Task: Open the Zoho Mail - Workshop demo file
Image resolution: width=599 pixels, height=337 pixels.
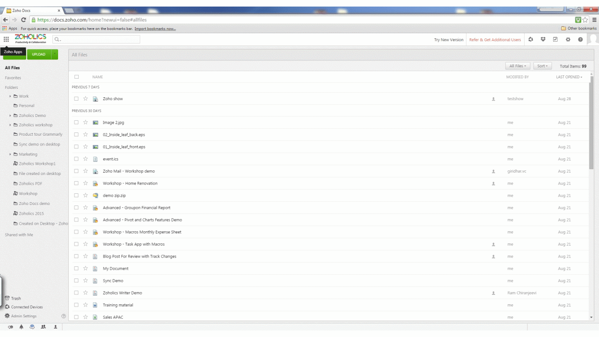Action: coord(129,171)
